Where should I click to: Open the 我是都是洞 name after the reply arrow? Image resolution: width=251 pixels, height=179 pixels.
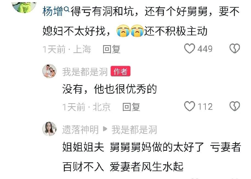[134, 129]
